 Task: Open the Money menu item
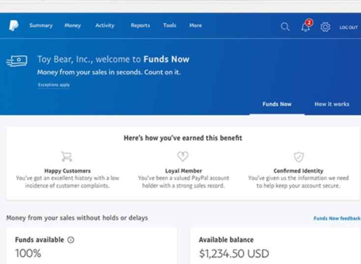[73, 26]
